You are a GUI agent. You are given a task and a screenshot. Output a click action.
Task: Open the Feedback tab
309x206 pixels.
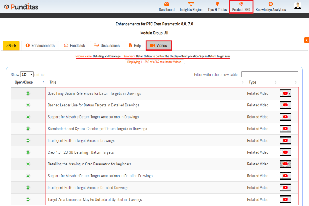pos(74,46)
